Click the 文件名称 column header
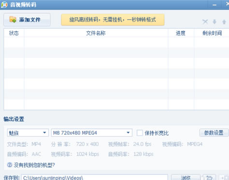Image resolution: width=229 pixels, height=180 pixels. (96, 33)
